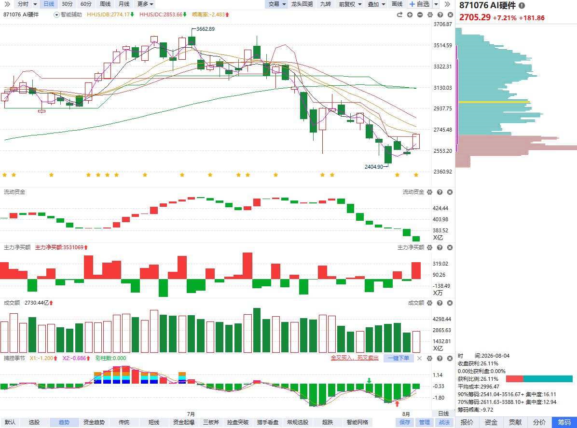This screenshot has height=428, width=577.
Task: Switch chart period to 周线
Action: click(x=105, y=4)
